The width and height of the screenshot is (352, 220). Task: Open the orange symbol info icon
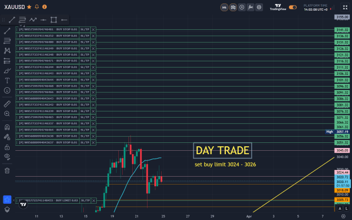tap(44, 7)
